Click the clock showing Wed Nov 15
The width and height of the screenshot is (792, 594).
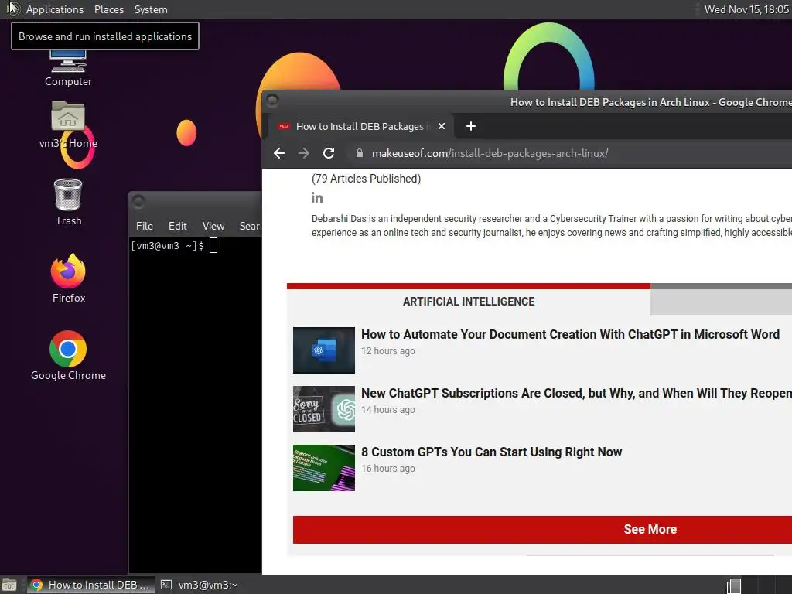(x=746, y=9)
